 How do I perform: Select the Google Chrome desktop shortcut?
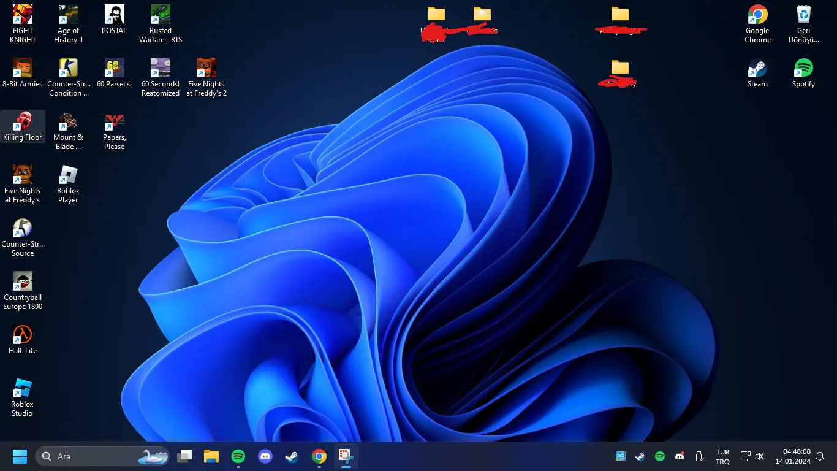pyautogui.click(x=757, y=25)
